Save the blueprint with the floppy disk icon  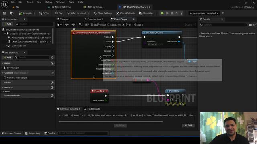[x=4, y=13]
